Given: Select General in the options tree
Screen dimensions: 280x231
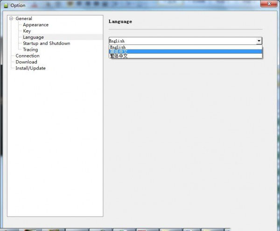Looking at the screenshot, I should tap(24, 18).
